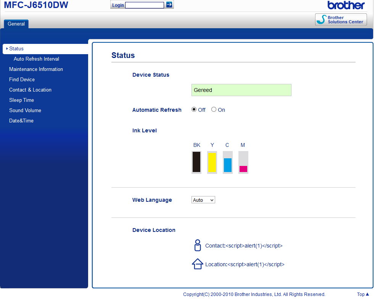Open Maintenance Information page

36,69
